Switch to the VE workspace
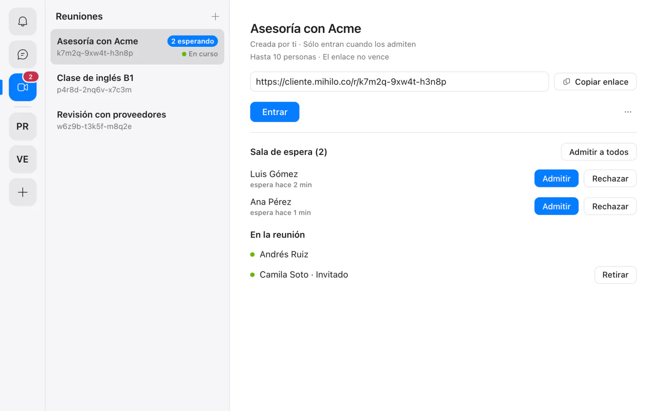The width and height of the screenshot is (657, 411). point(23,159)
